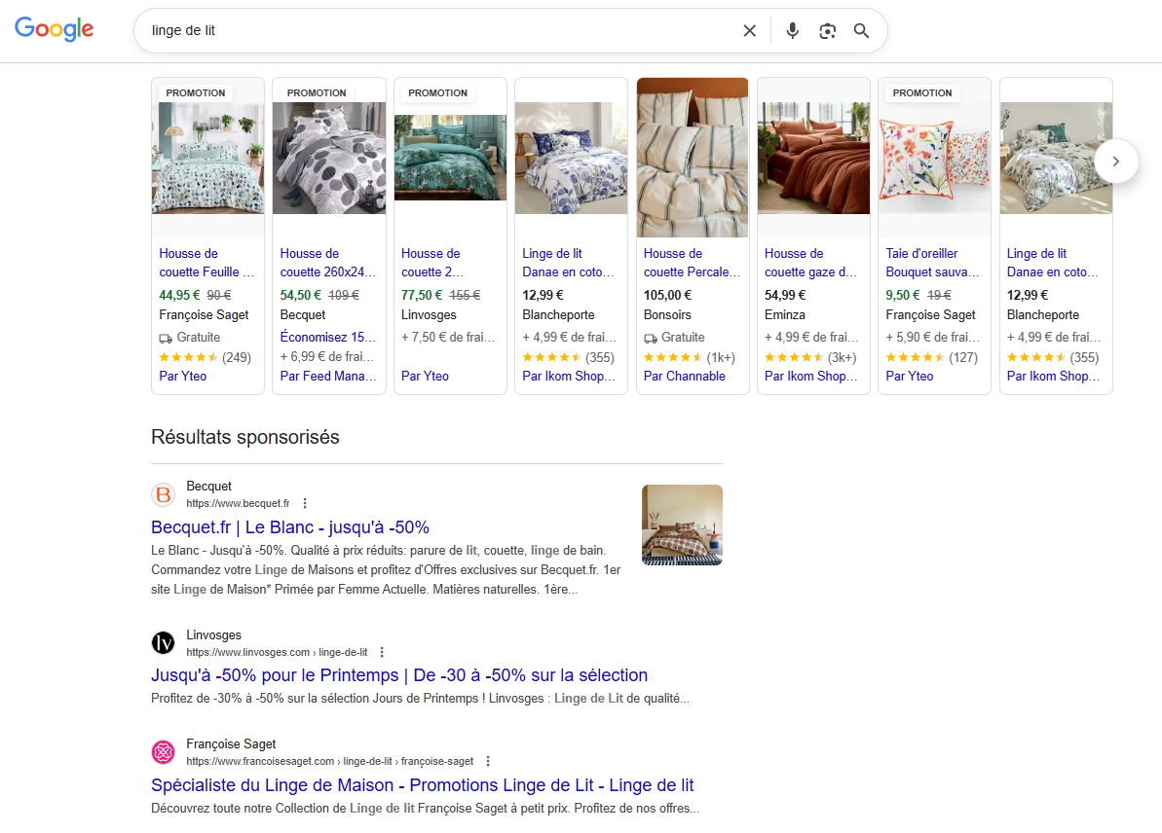
Task: Open Google Lens image search icon
Action: pyautogui.click(x=827, y=30)
